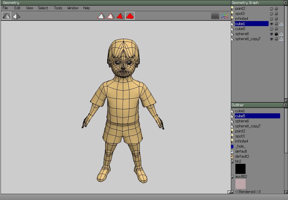This screenshot has height=200, width=288.
Task: Activate body selection mode icon
Action: [x=130, y=16]
